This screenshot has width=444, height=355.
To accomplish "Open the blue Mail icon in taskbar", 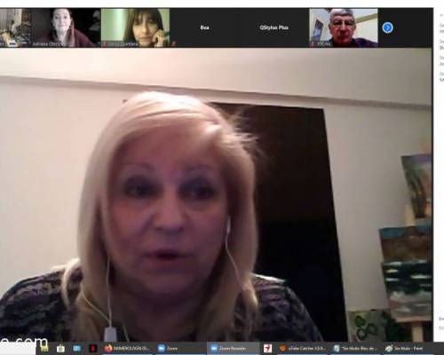I will pos(77,349).
